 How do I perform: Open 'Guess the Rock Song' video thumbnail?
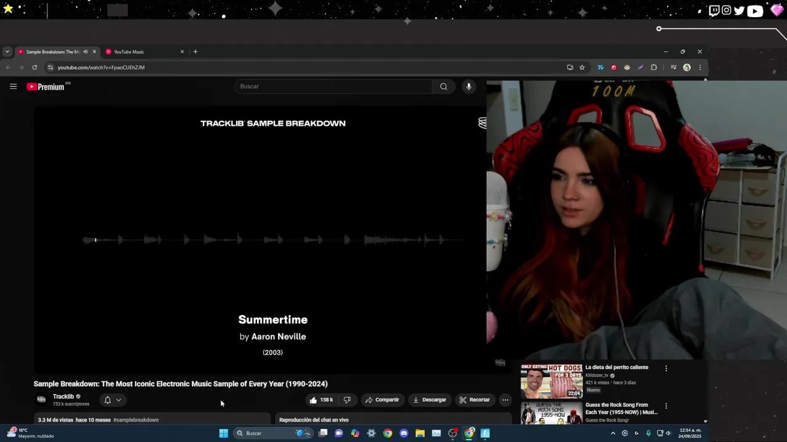pyautogui.click(x=552, y=413)
